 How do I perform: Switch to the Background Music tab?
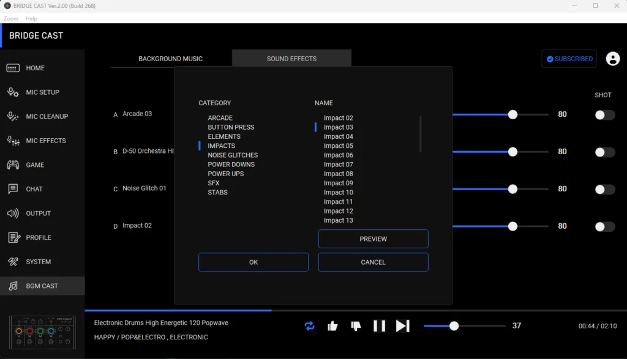pyautogui.click(x=170, y=59)
